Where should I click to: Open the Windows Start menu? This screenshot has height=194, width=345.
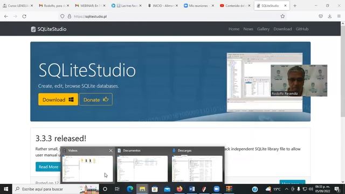tap(6, 189)
